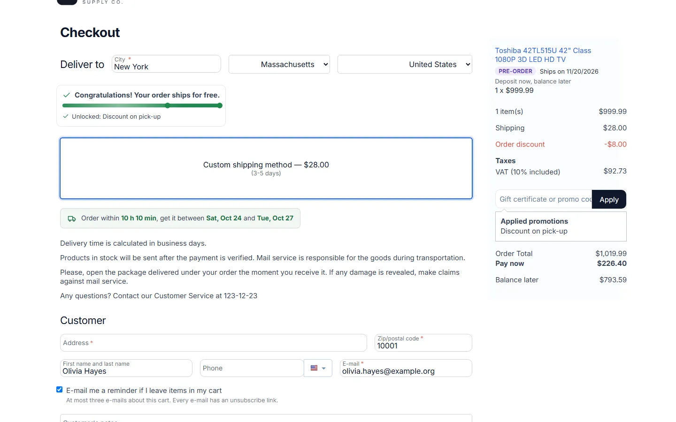The height and width of the screenshot is (422, 676).
Task: Click the gift certificate or promo code field
Action: pos(544,199)
